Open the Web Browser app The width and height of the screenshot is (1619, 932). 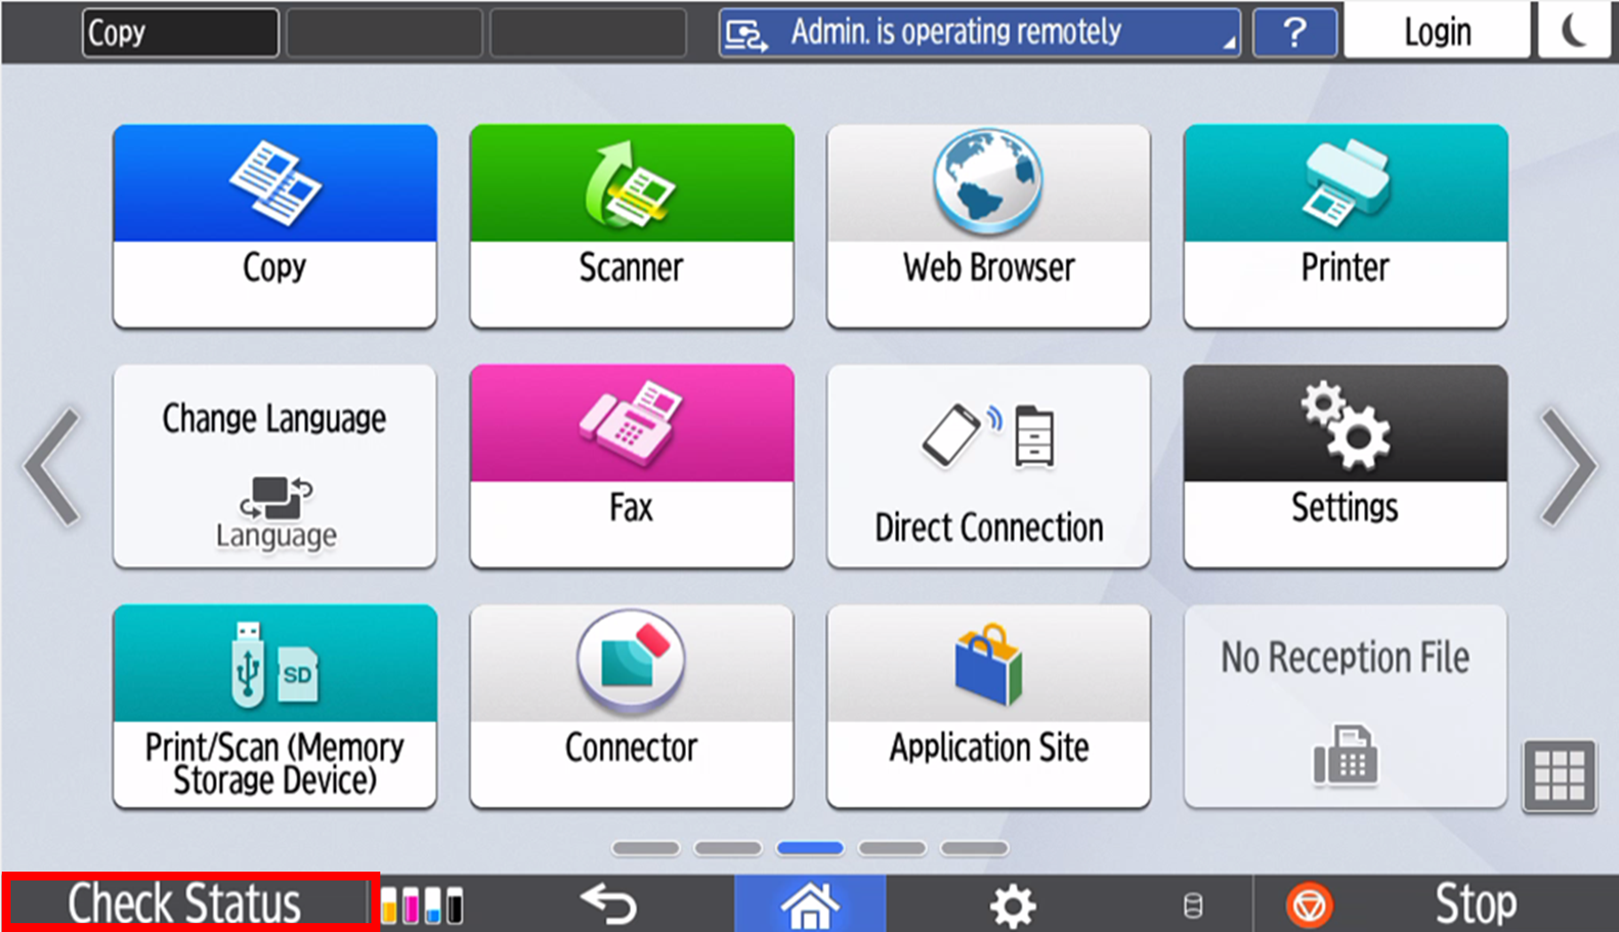988,227
